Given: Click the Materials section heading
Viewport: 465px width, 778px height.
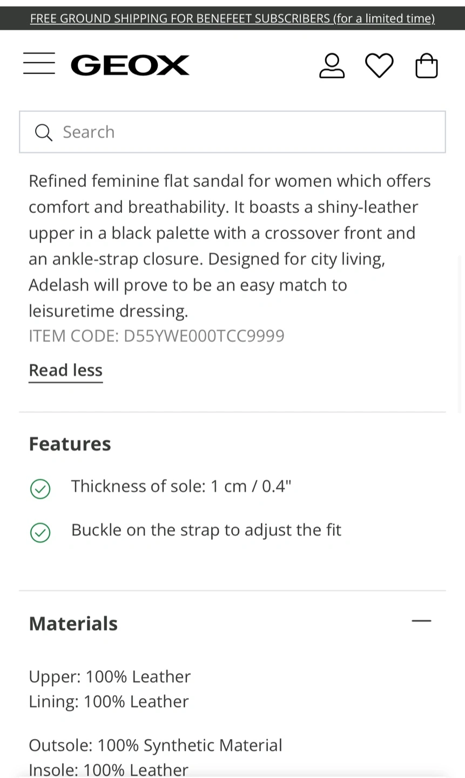Looking at the screenshot, I should pos(73,623).
